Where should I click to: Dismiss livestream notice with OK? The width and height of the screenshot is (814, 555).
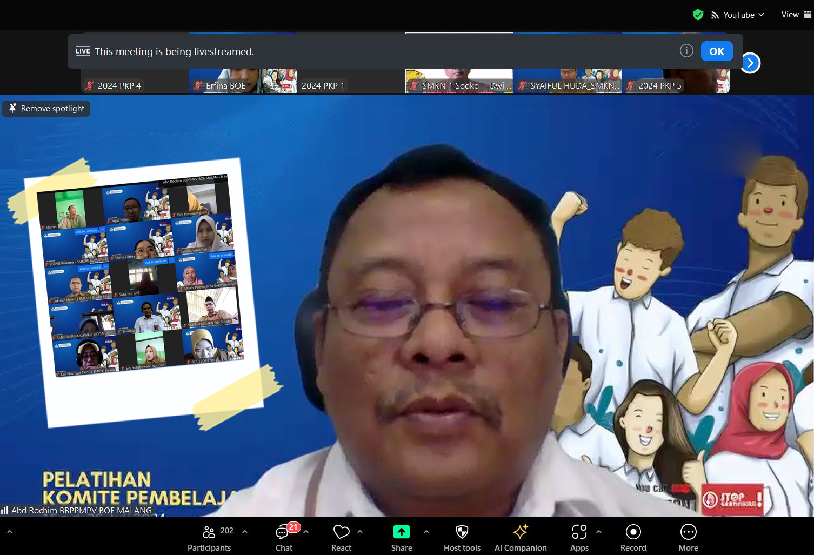tap(717, 51)
